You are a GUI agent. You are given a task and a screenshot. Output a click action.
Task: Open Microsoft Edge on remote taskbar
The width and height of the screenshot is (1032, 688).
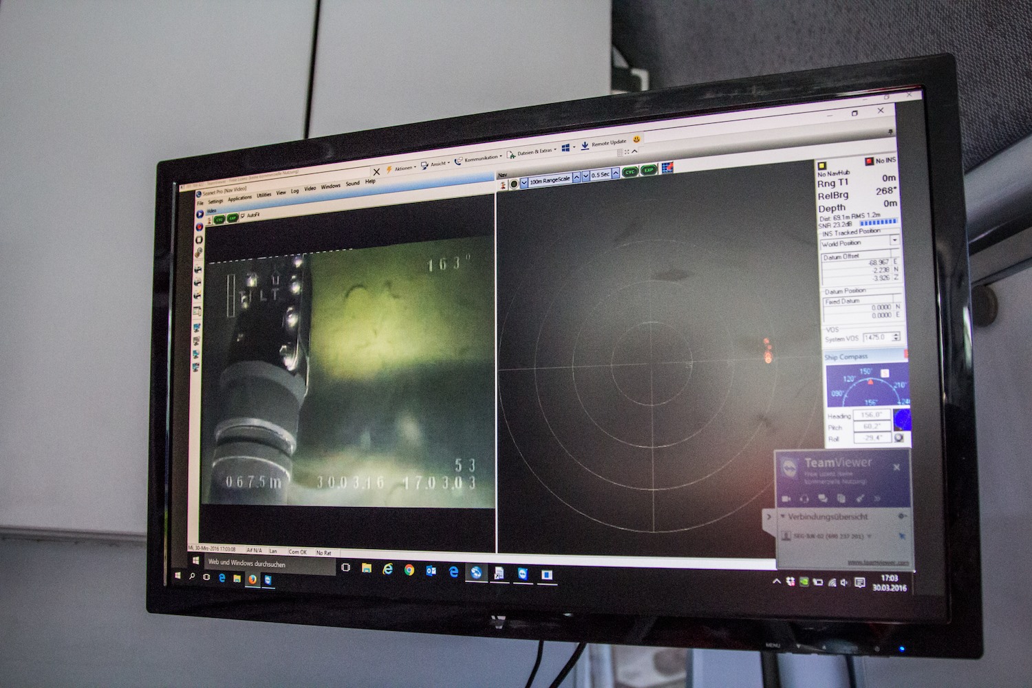[x=453, y=571]
